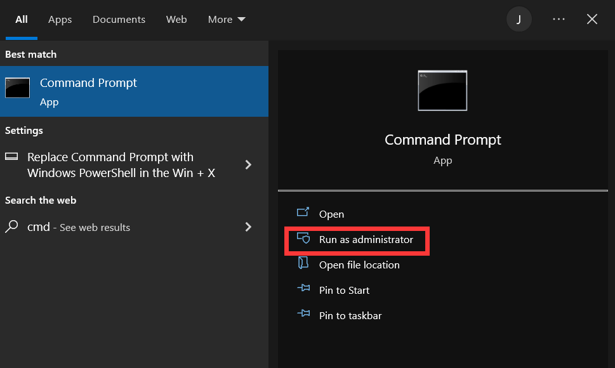Click the Run as administrator shield icon
Viewport: 615px width, 368px height.
coord(303,238)
